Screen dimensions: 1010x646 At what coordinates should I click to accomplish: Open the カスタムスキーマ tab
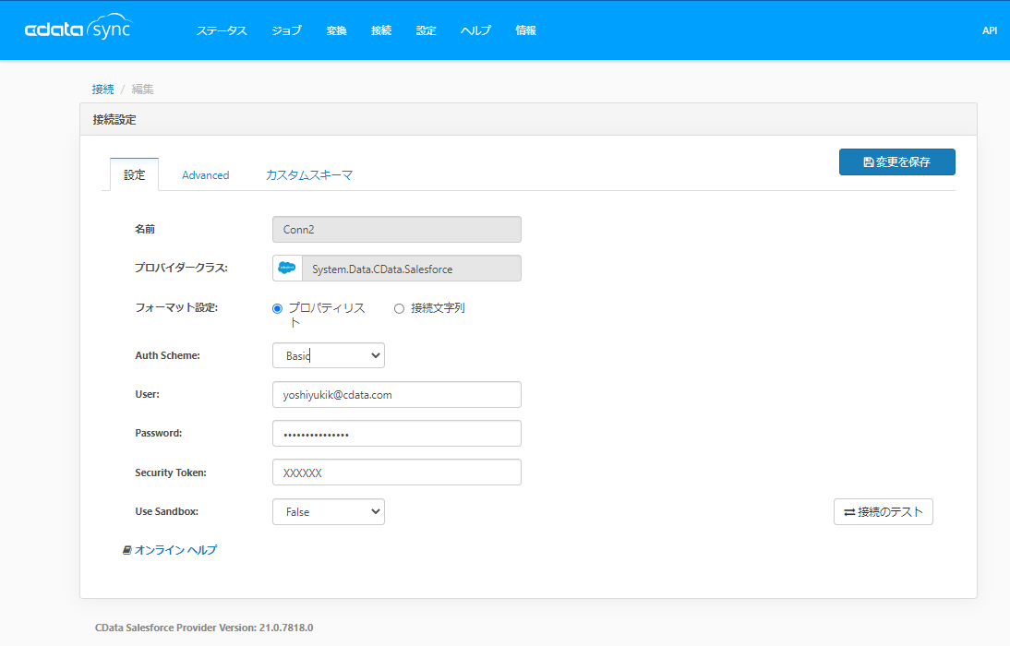tap(309, 175)
